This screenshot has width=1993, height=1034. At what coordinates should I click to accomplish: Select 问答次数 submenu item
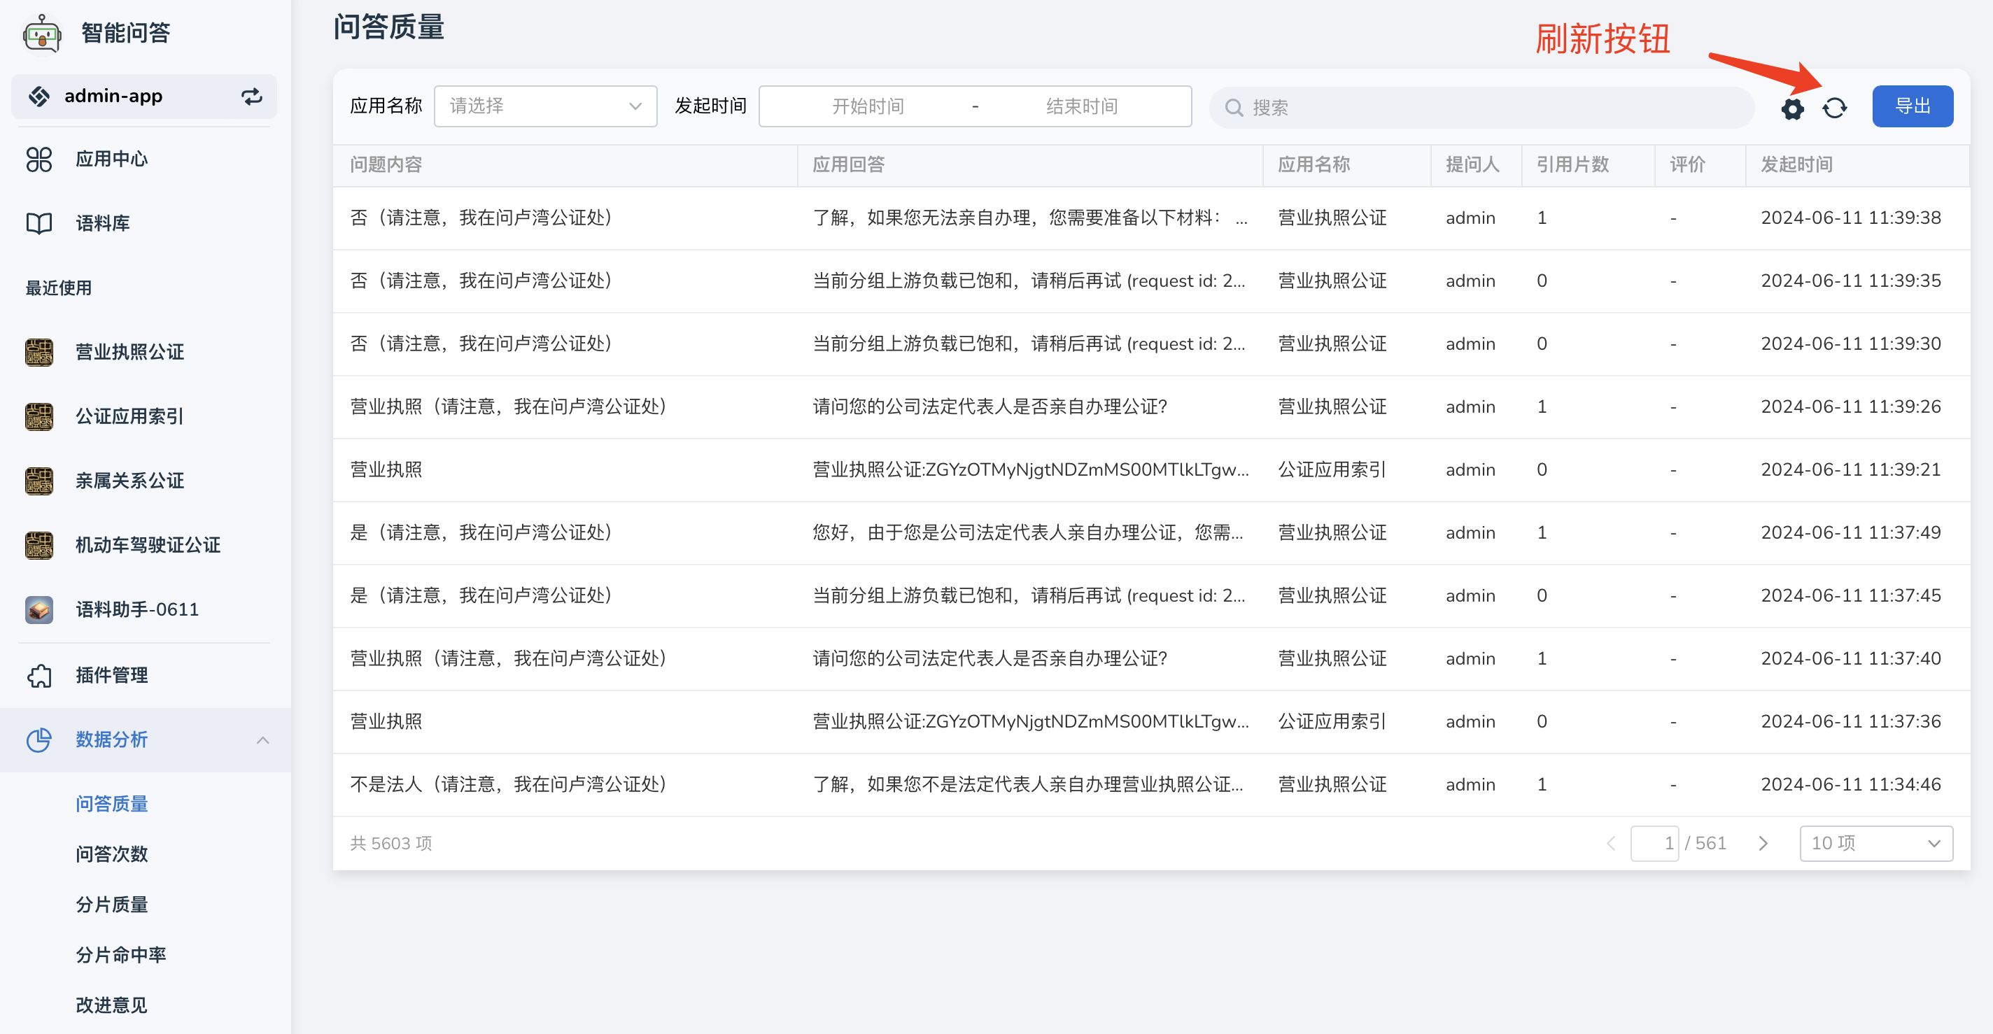(111, 854)
